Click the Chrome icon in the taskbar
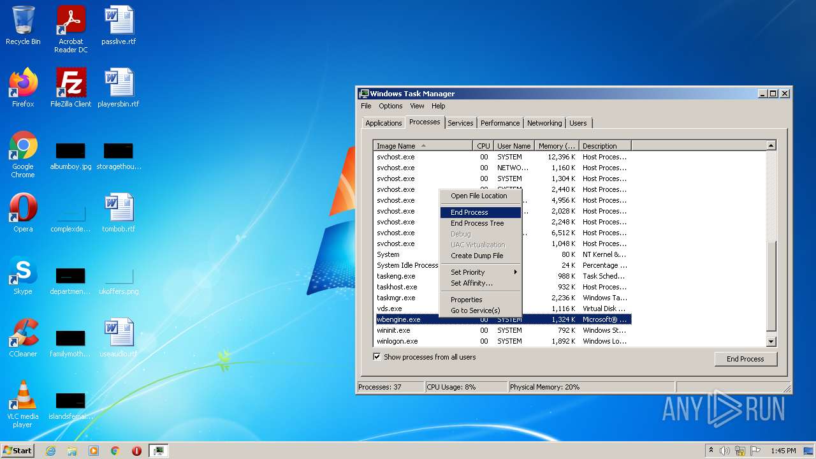Viewport: 816px width, 459px height. 115,451
